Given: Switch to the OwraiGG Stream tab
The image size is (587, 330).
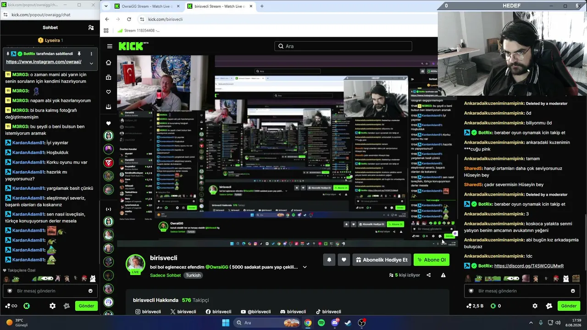Looking at the screenshot, I should click(x=147, y=6).
